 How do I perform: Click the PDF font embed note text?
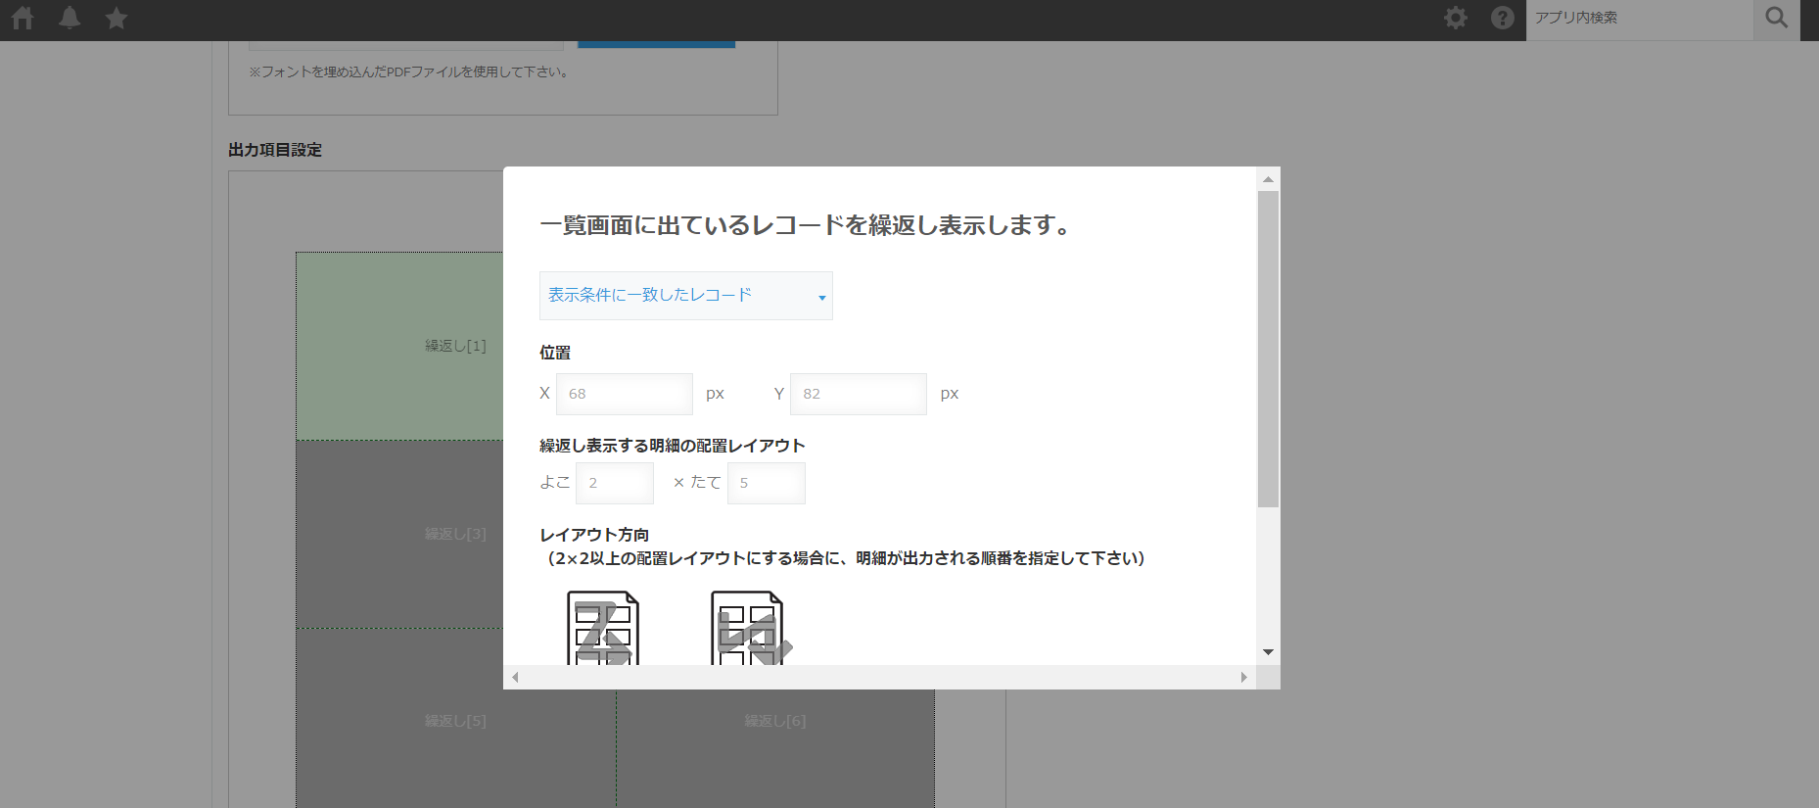[x=409, y=71]
